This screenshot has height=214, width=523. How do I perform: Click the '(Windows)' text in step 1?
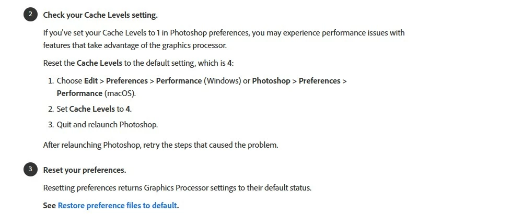click(x=222, y=81)
